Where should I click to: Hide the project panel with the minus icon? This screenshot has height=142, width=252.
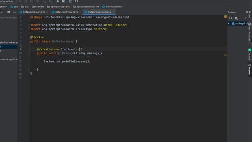tap(15, 12)
